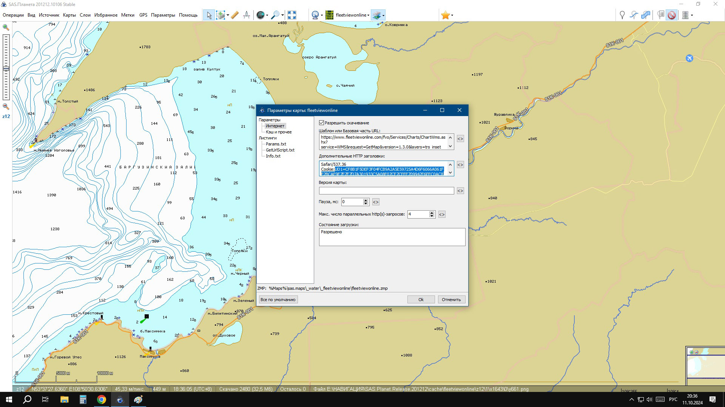This screenshot has height=407, width=725.
Task: Open the placemark manager list icon
Action: point(660,15)
